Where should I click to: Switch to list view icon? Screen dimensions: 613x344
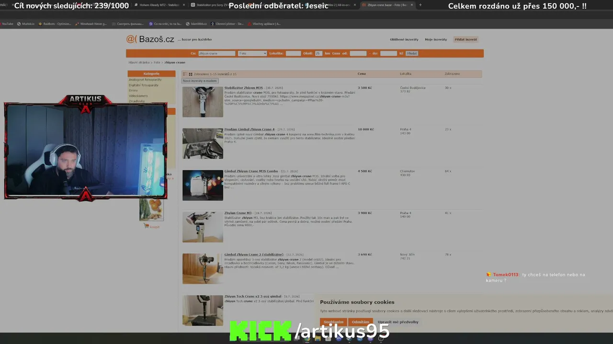pos(185,74)
